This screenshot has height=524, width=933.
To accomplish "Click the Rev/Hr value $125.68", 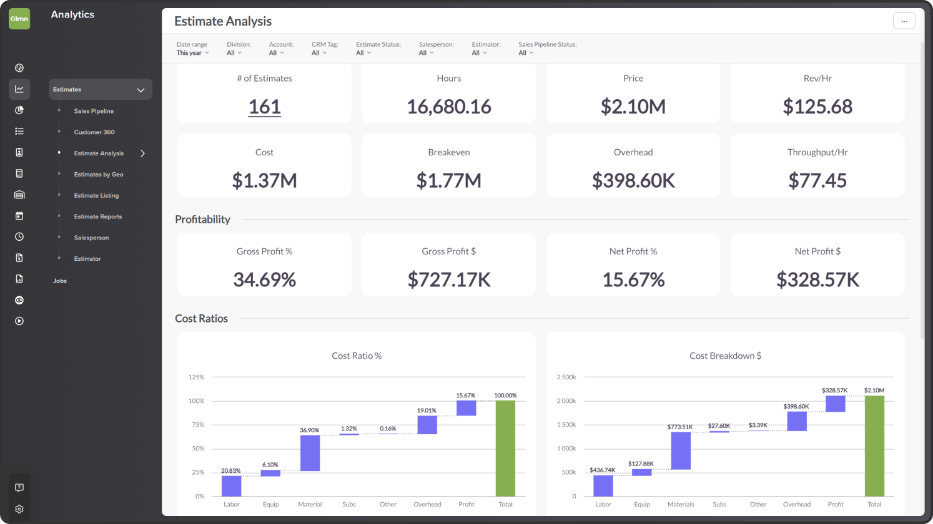I will pyautogui.click(x=817, y=107).
